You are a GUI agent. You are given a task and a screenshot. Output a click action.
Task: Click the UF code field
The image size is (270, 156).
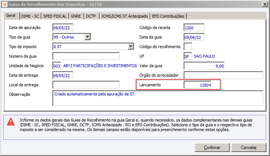(188, 56)
